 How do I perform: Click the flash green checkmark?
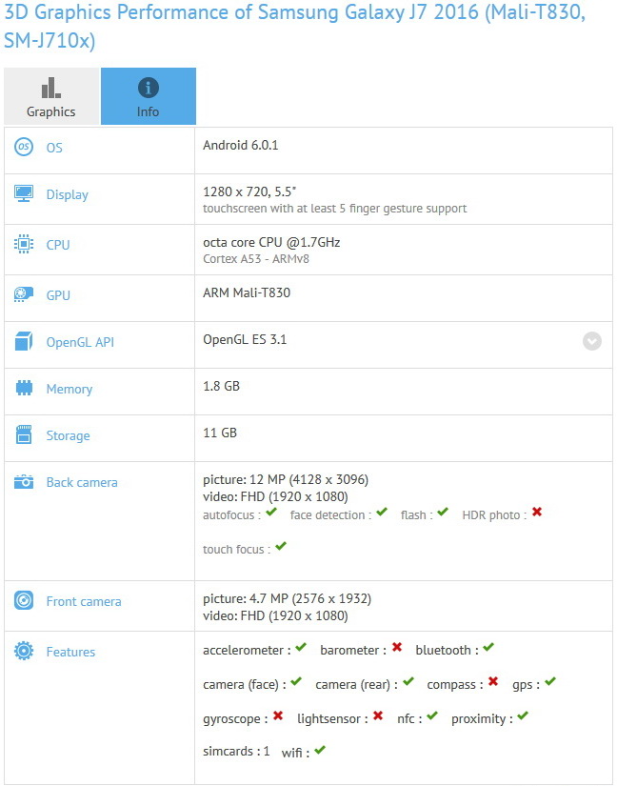(443, 512)
